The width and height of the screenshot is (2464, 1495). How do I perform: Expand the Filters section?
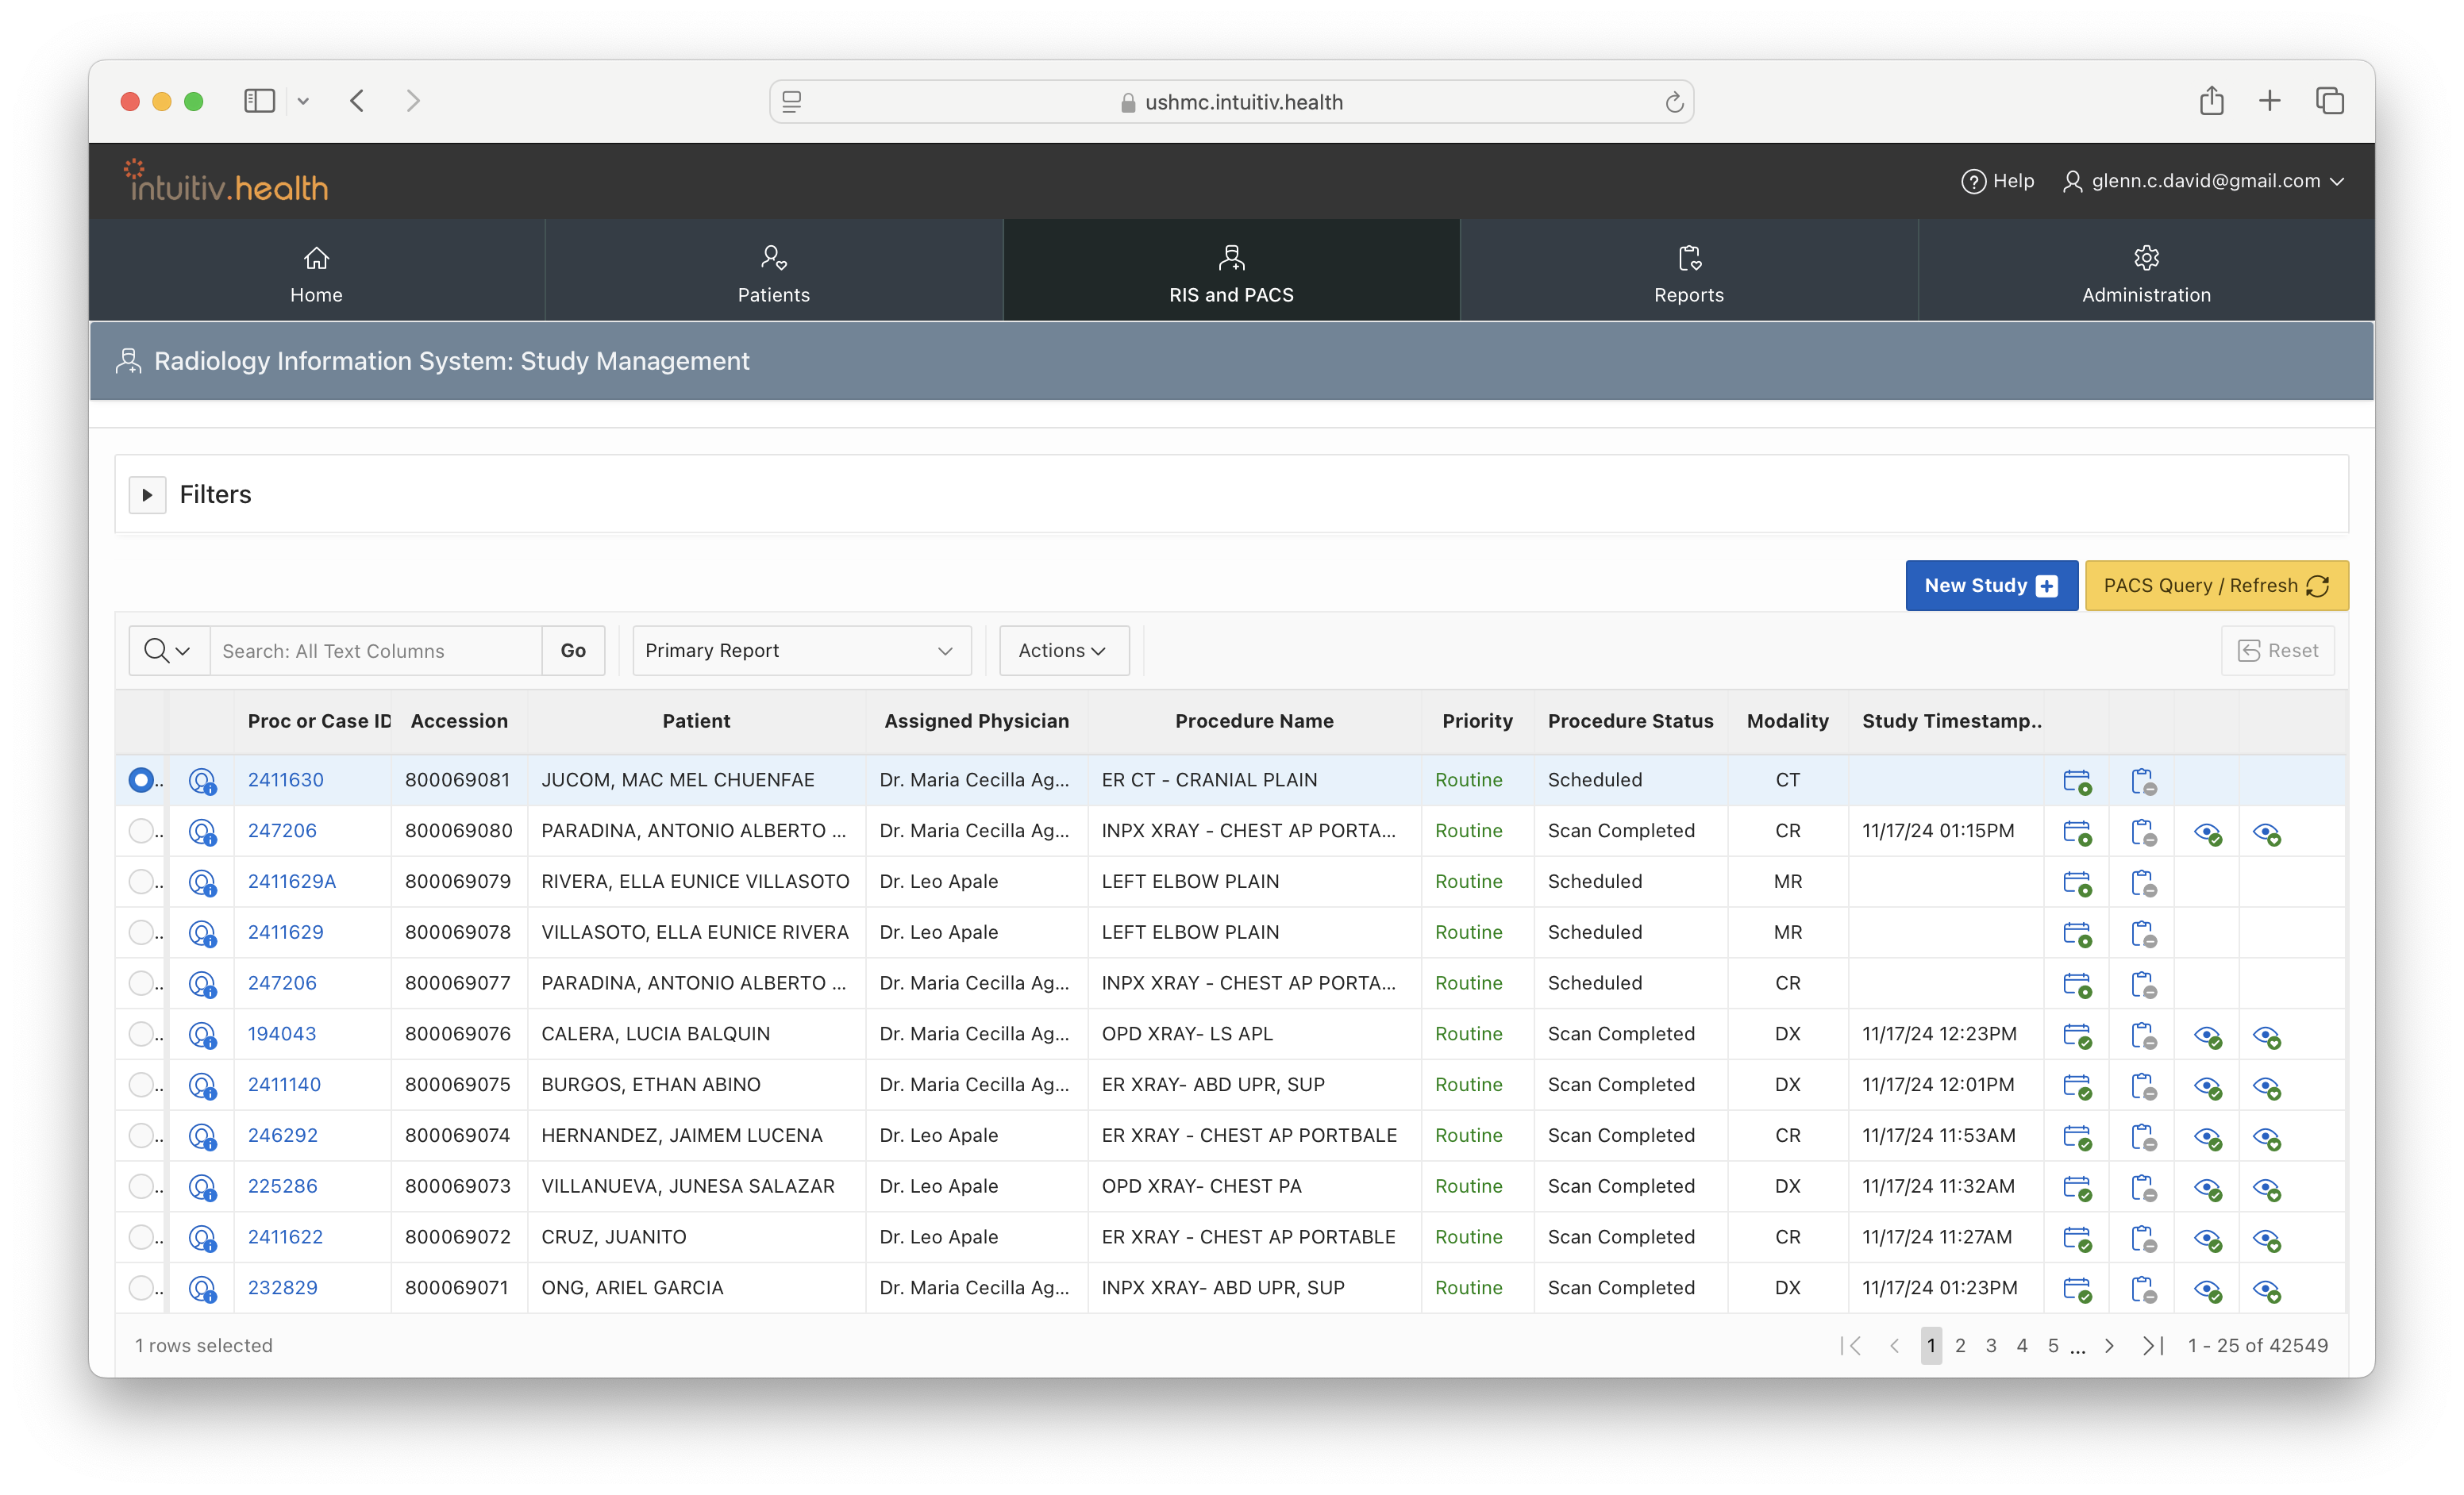[x=147, y=494]
